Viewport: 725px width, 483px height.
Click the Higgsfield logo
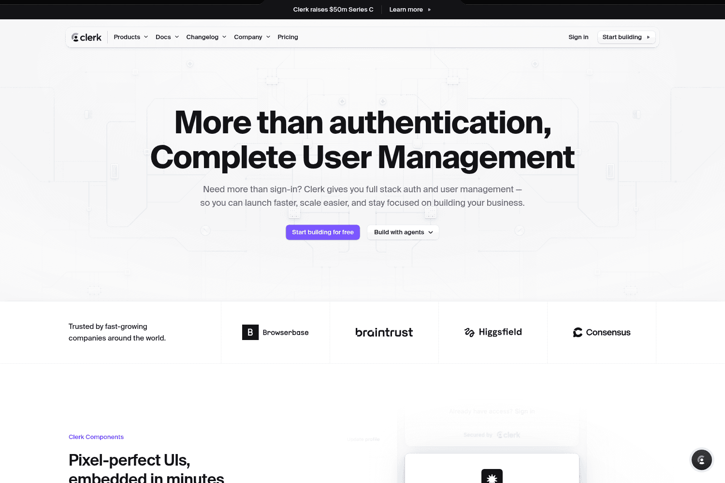[493, 332]
